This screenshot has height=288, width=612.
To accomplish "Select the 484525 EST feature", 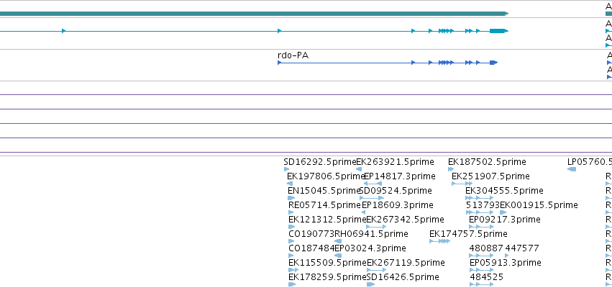I will coord(481,284).
